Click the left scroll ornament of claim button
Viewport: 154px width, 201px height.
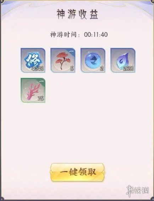52,172
